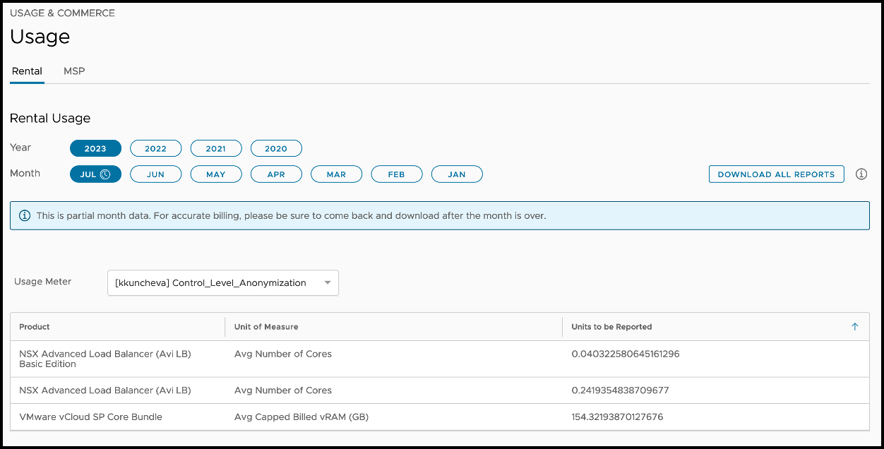This screenshot has width=884, height=449.
Task: Open the Usage Meter dropdown
Action: 222,283
